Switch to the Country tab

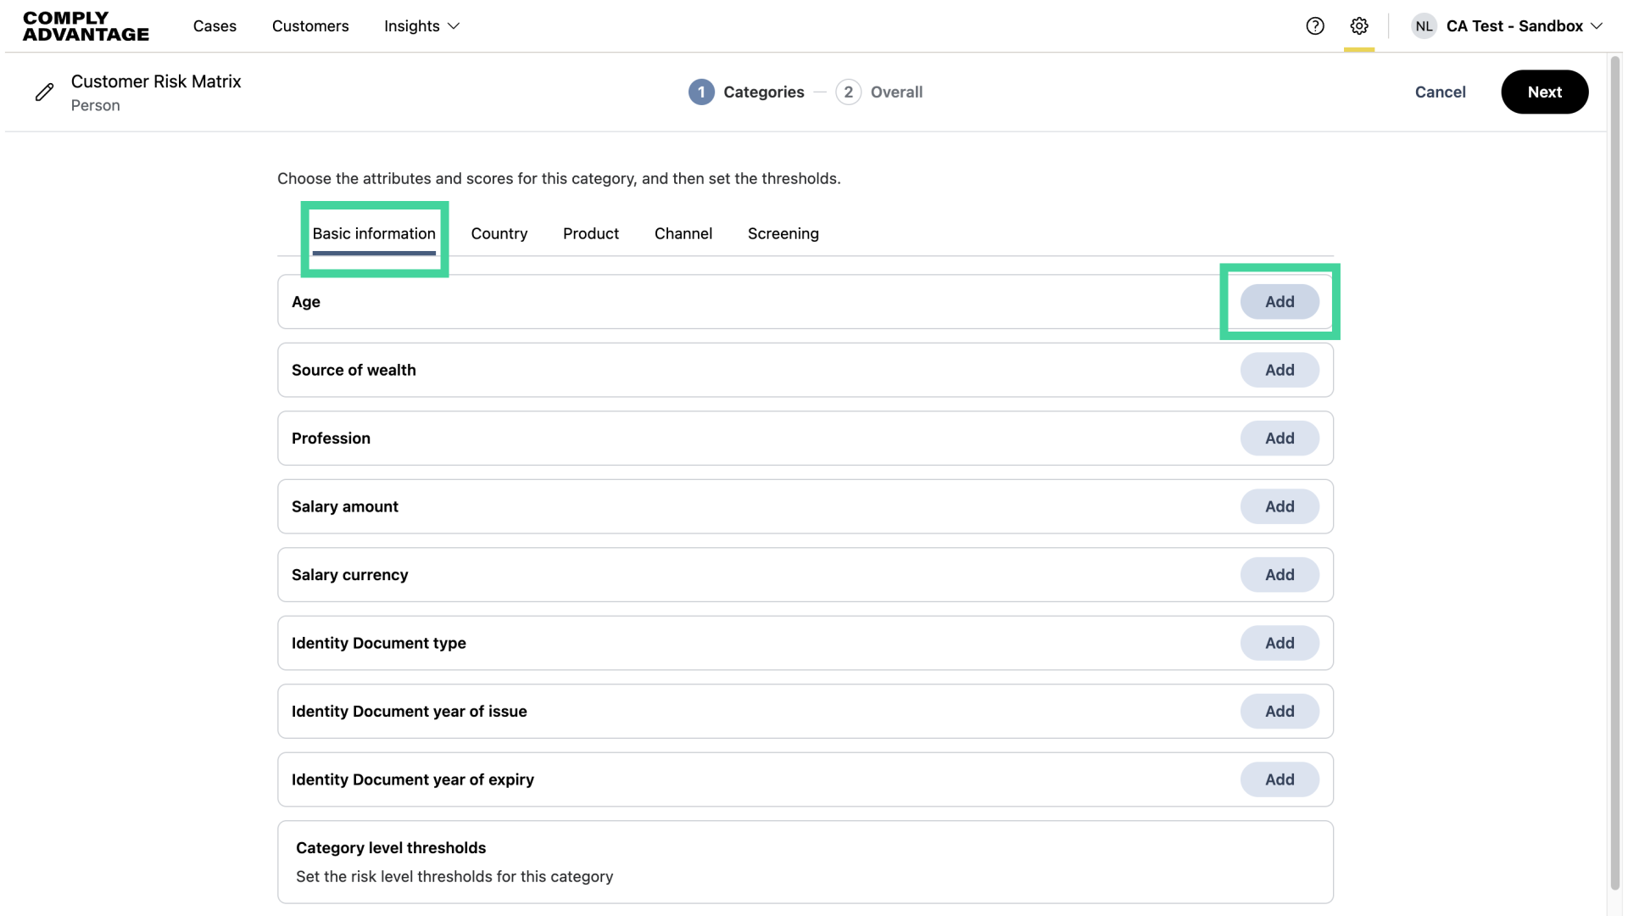pyautogui.click(x=499, y=234)
